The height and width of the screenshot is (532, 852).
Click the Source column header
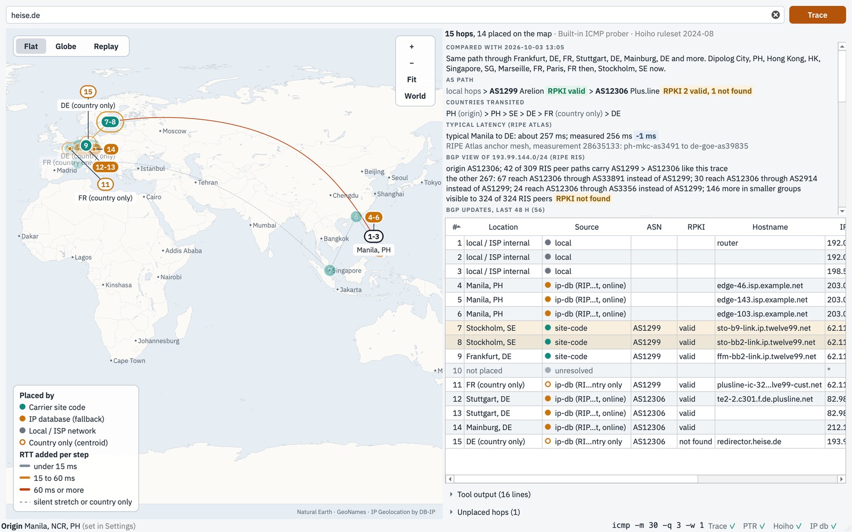[x=586, y=227]
